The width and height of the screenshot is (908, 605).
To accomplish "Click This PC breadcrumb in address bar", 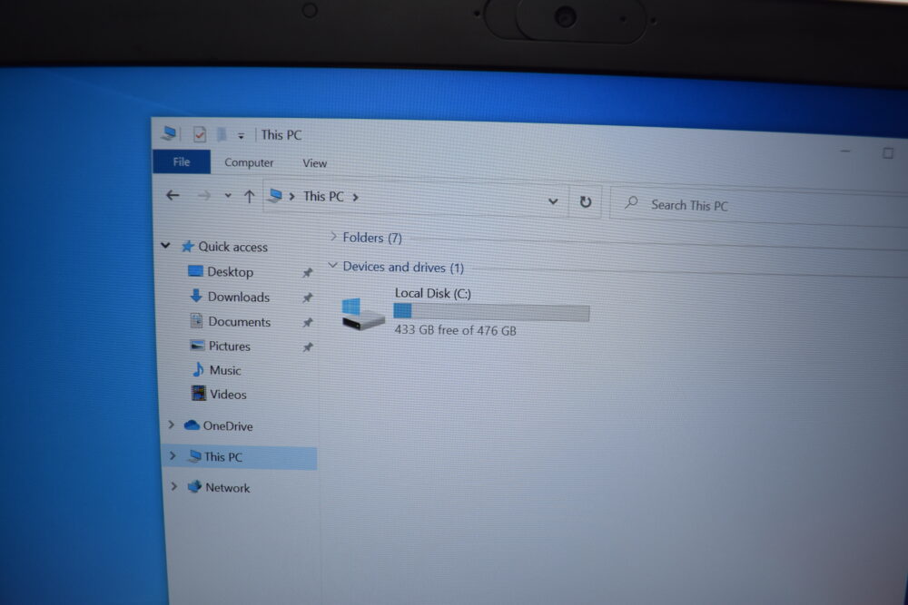I will tap(323, 197).
